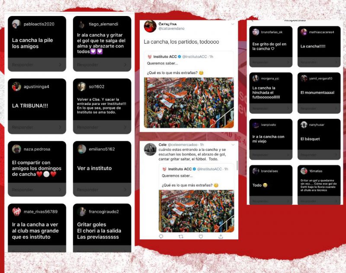Open pabloactis2020's profile avatar
Image resolution: width=346 pixels, height=273 pixels.
pyautogui.click(x=16, y=24)
